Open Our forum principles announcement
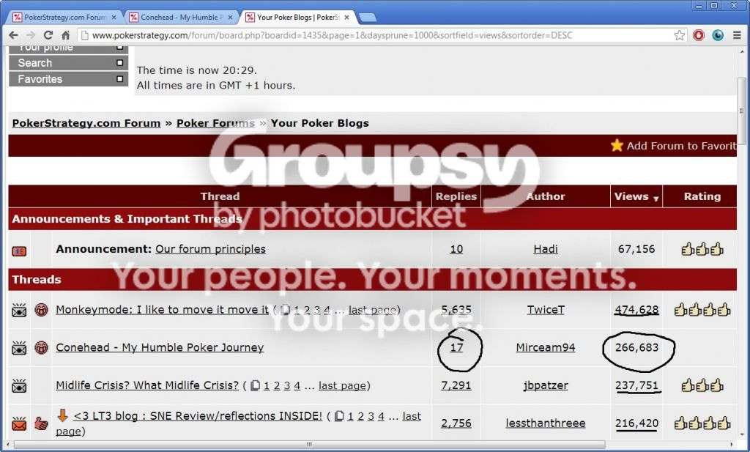 click(210, 249)
